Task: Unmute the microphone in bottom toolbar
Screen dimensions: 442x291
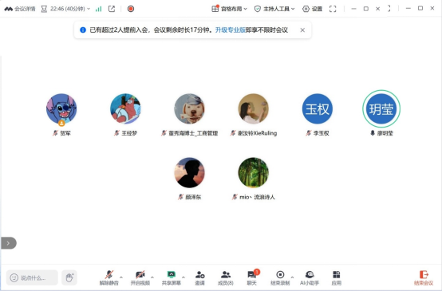Action: point(109,277)
